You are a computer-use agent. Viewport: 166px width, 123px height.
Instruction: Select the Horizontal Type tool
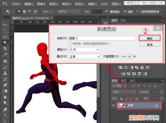point(5,115)
